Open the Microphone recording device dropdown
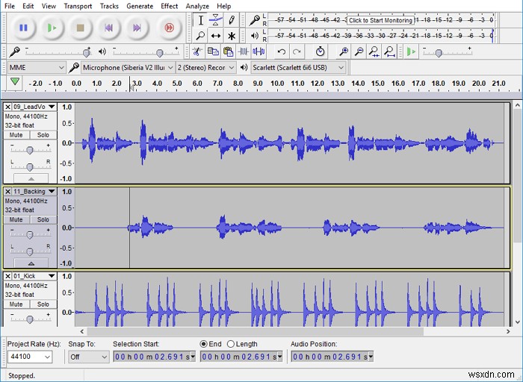 point(128,68)
